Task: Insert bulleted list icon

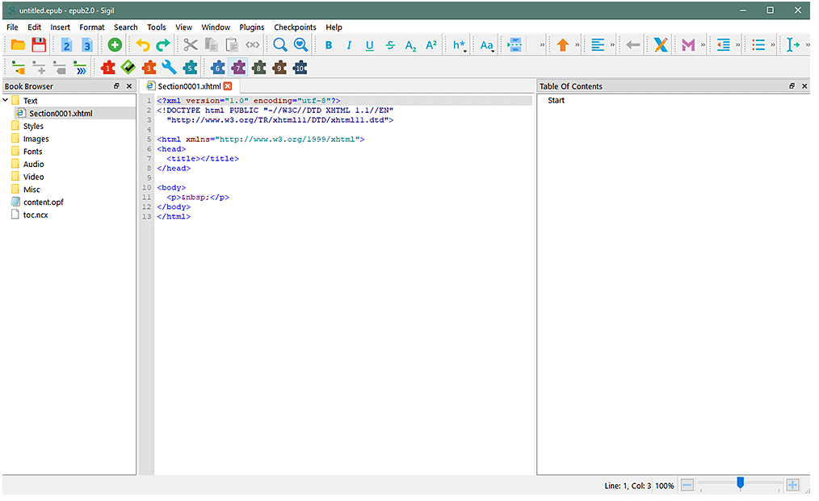Action: coord(758,45)
